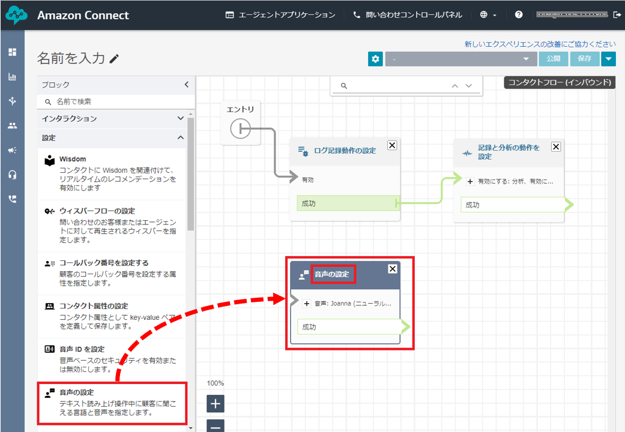Click the scroll-down arrow of block palette

[190, 428]
